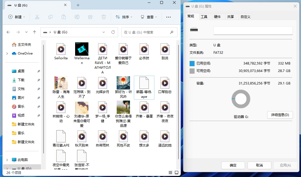Click the Copy icon in the toolbar
This screenshot has width=301, height=177.
(x=50, y=17)
